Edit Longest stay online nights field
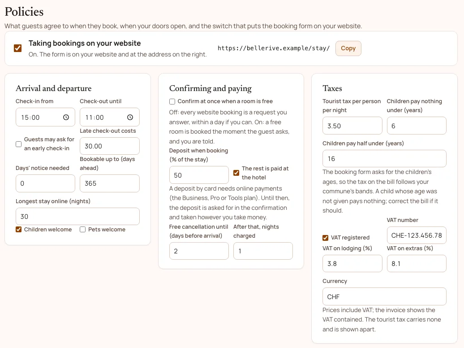Image resolution: width=464 pixels, height=348 pixels. (x=77, y=217)
